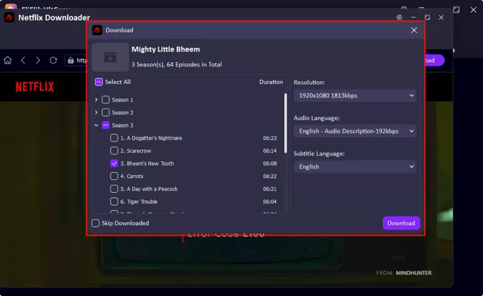Toggle the Select All checkbox

click(99, 82)
